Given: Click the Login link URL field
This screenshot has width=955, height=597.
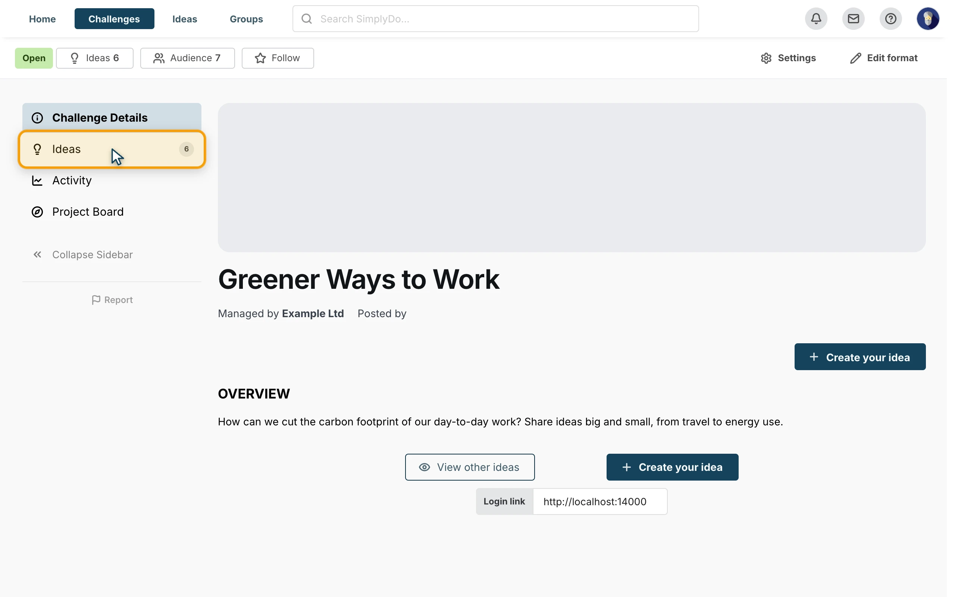Looking at the screenshot, I should pos(600,501).
